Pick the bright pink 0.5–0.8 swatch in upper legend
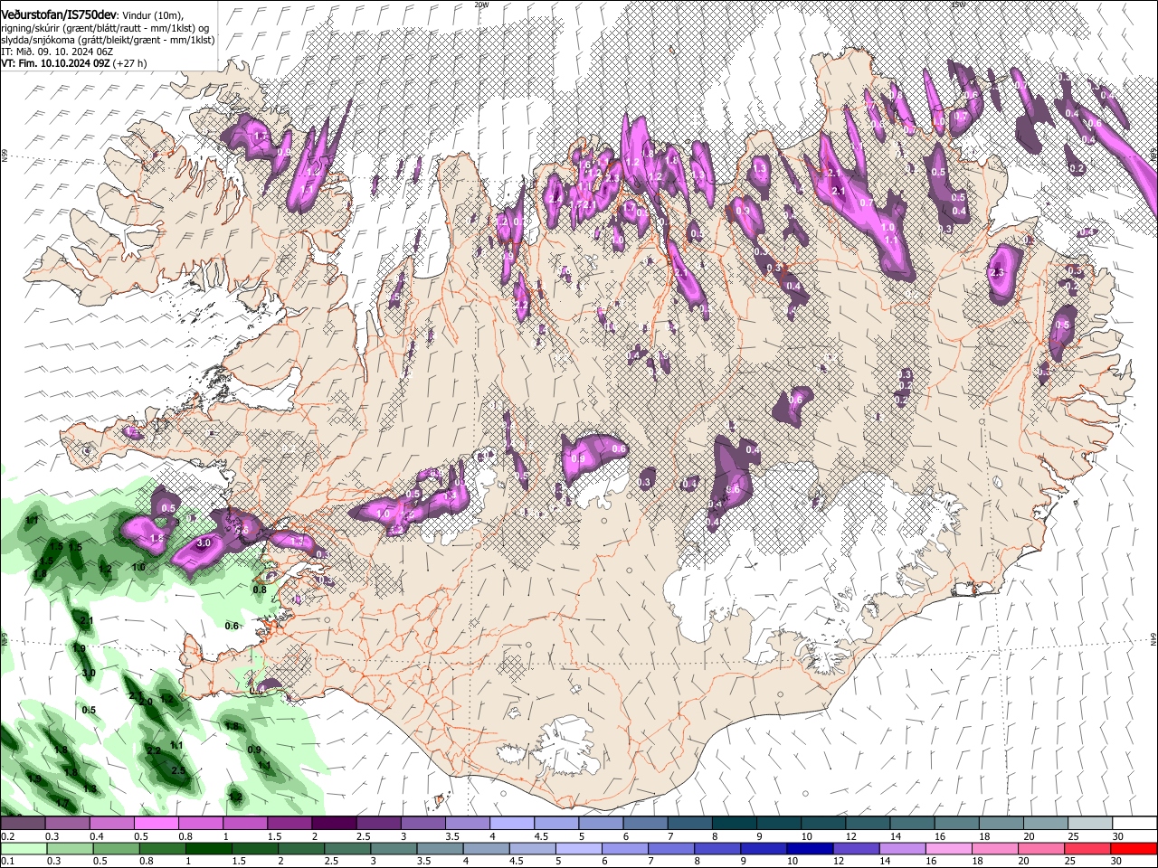 point(156,824)
